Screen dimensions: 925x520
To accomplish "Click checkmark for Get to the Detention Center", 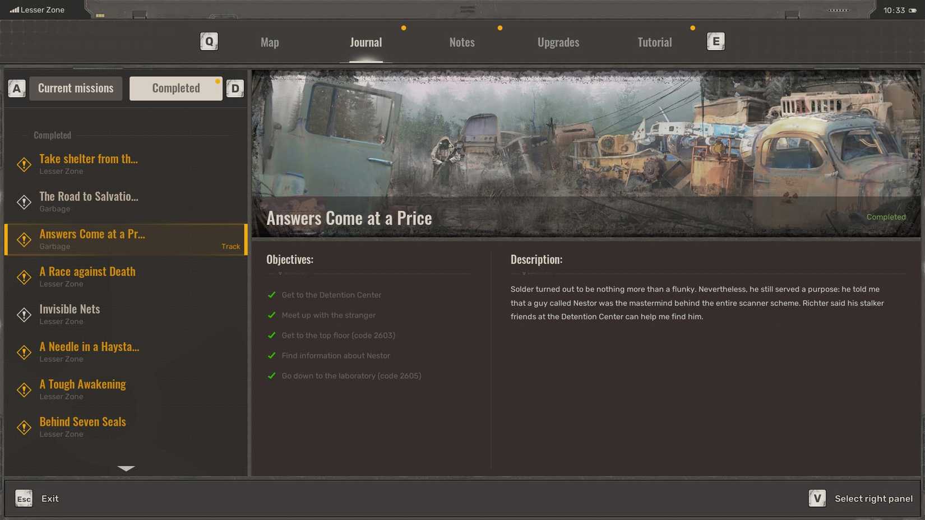I will (x=272, y=295).
